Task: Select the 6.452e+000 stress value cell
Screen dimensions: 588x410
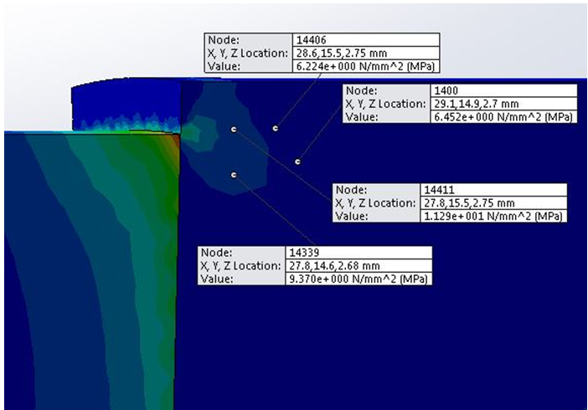Action: click(503, 117)
